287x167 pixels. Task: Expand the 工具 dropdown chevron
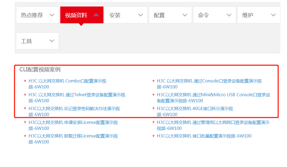(52, 41)
